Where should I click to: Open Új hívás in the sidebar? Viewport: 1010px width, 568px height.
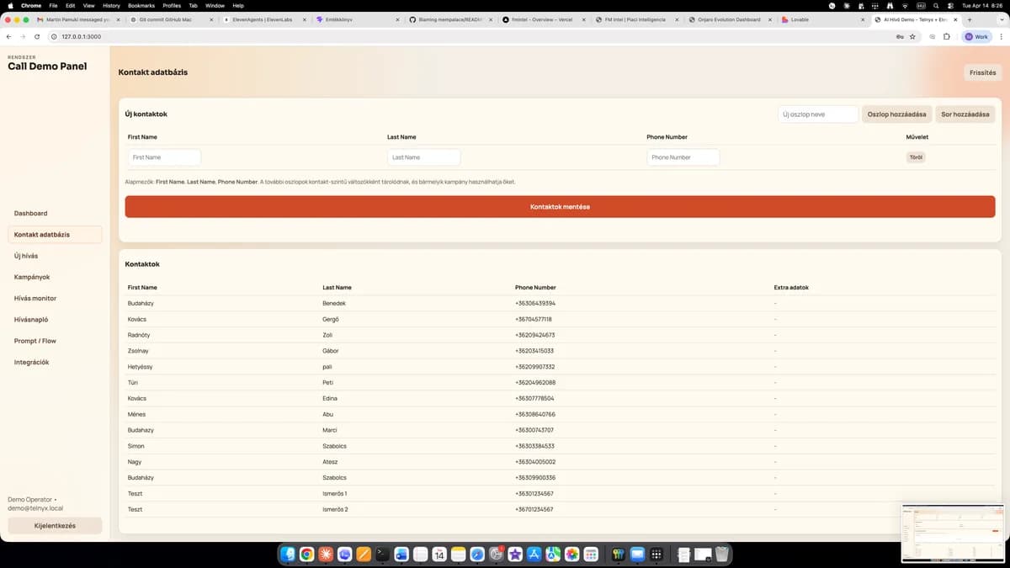click(x=55, y=256)
